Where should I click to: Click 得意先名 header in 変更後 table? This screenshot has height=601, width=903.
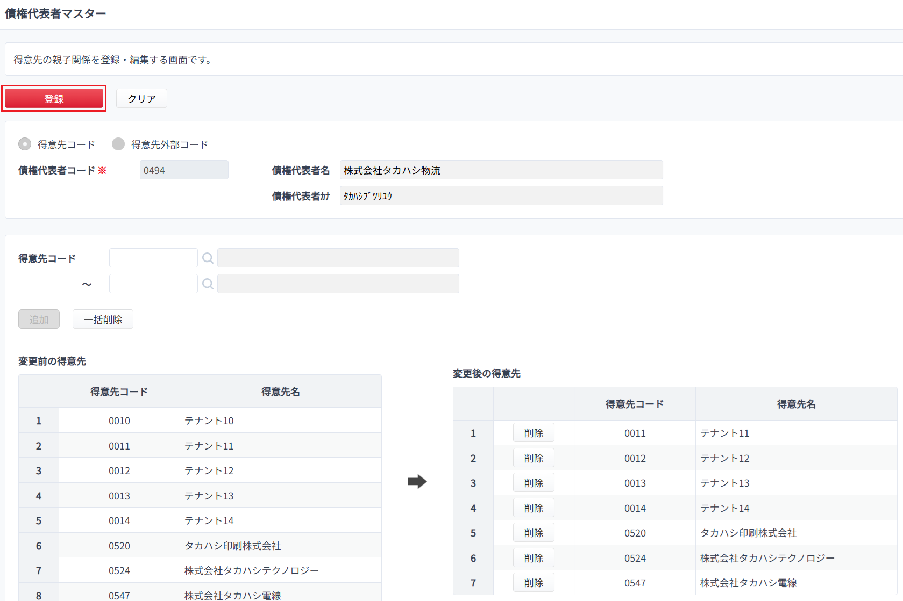[x=797, y=404]
